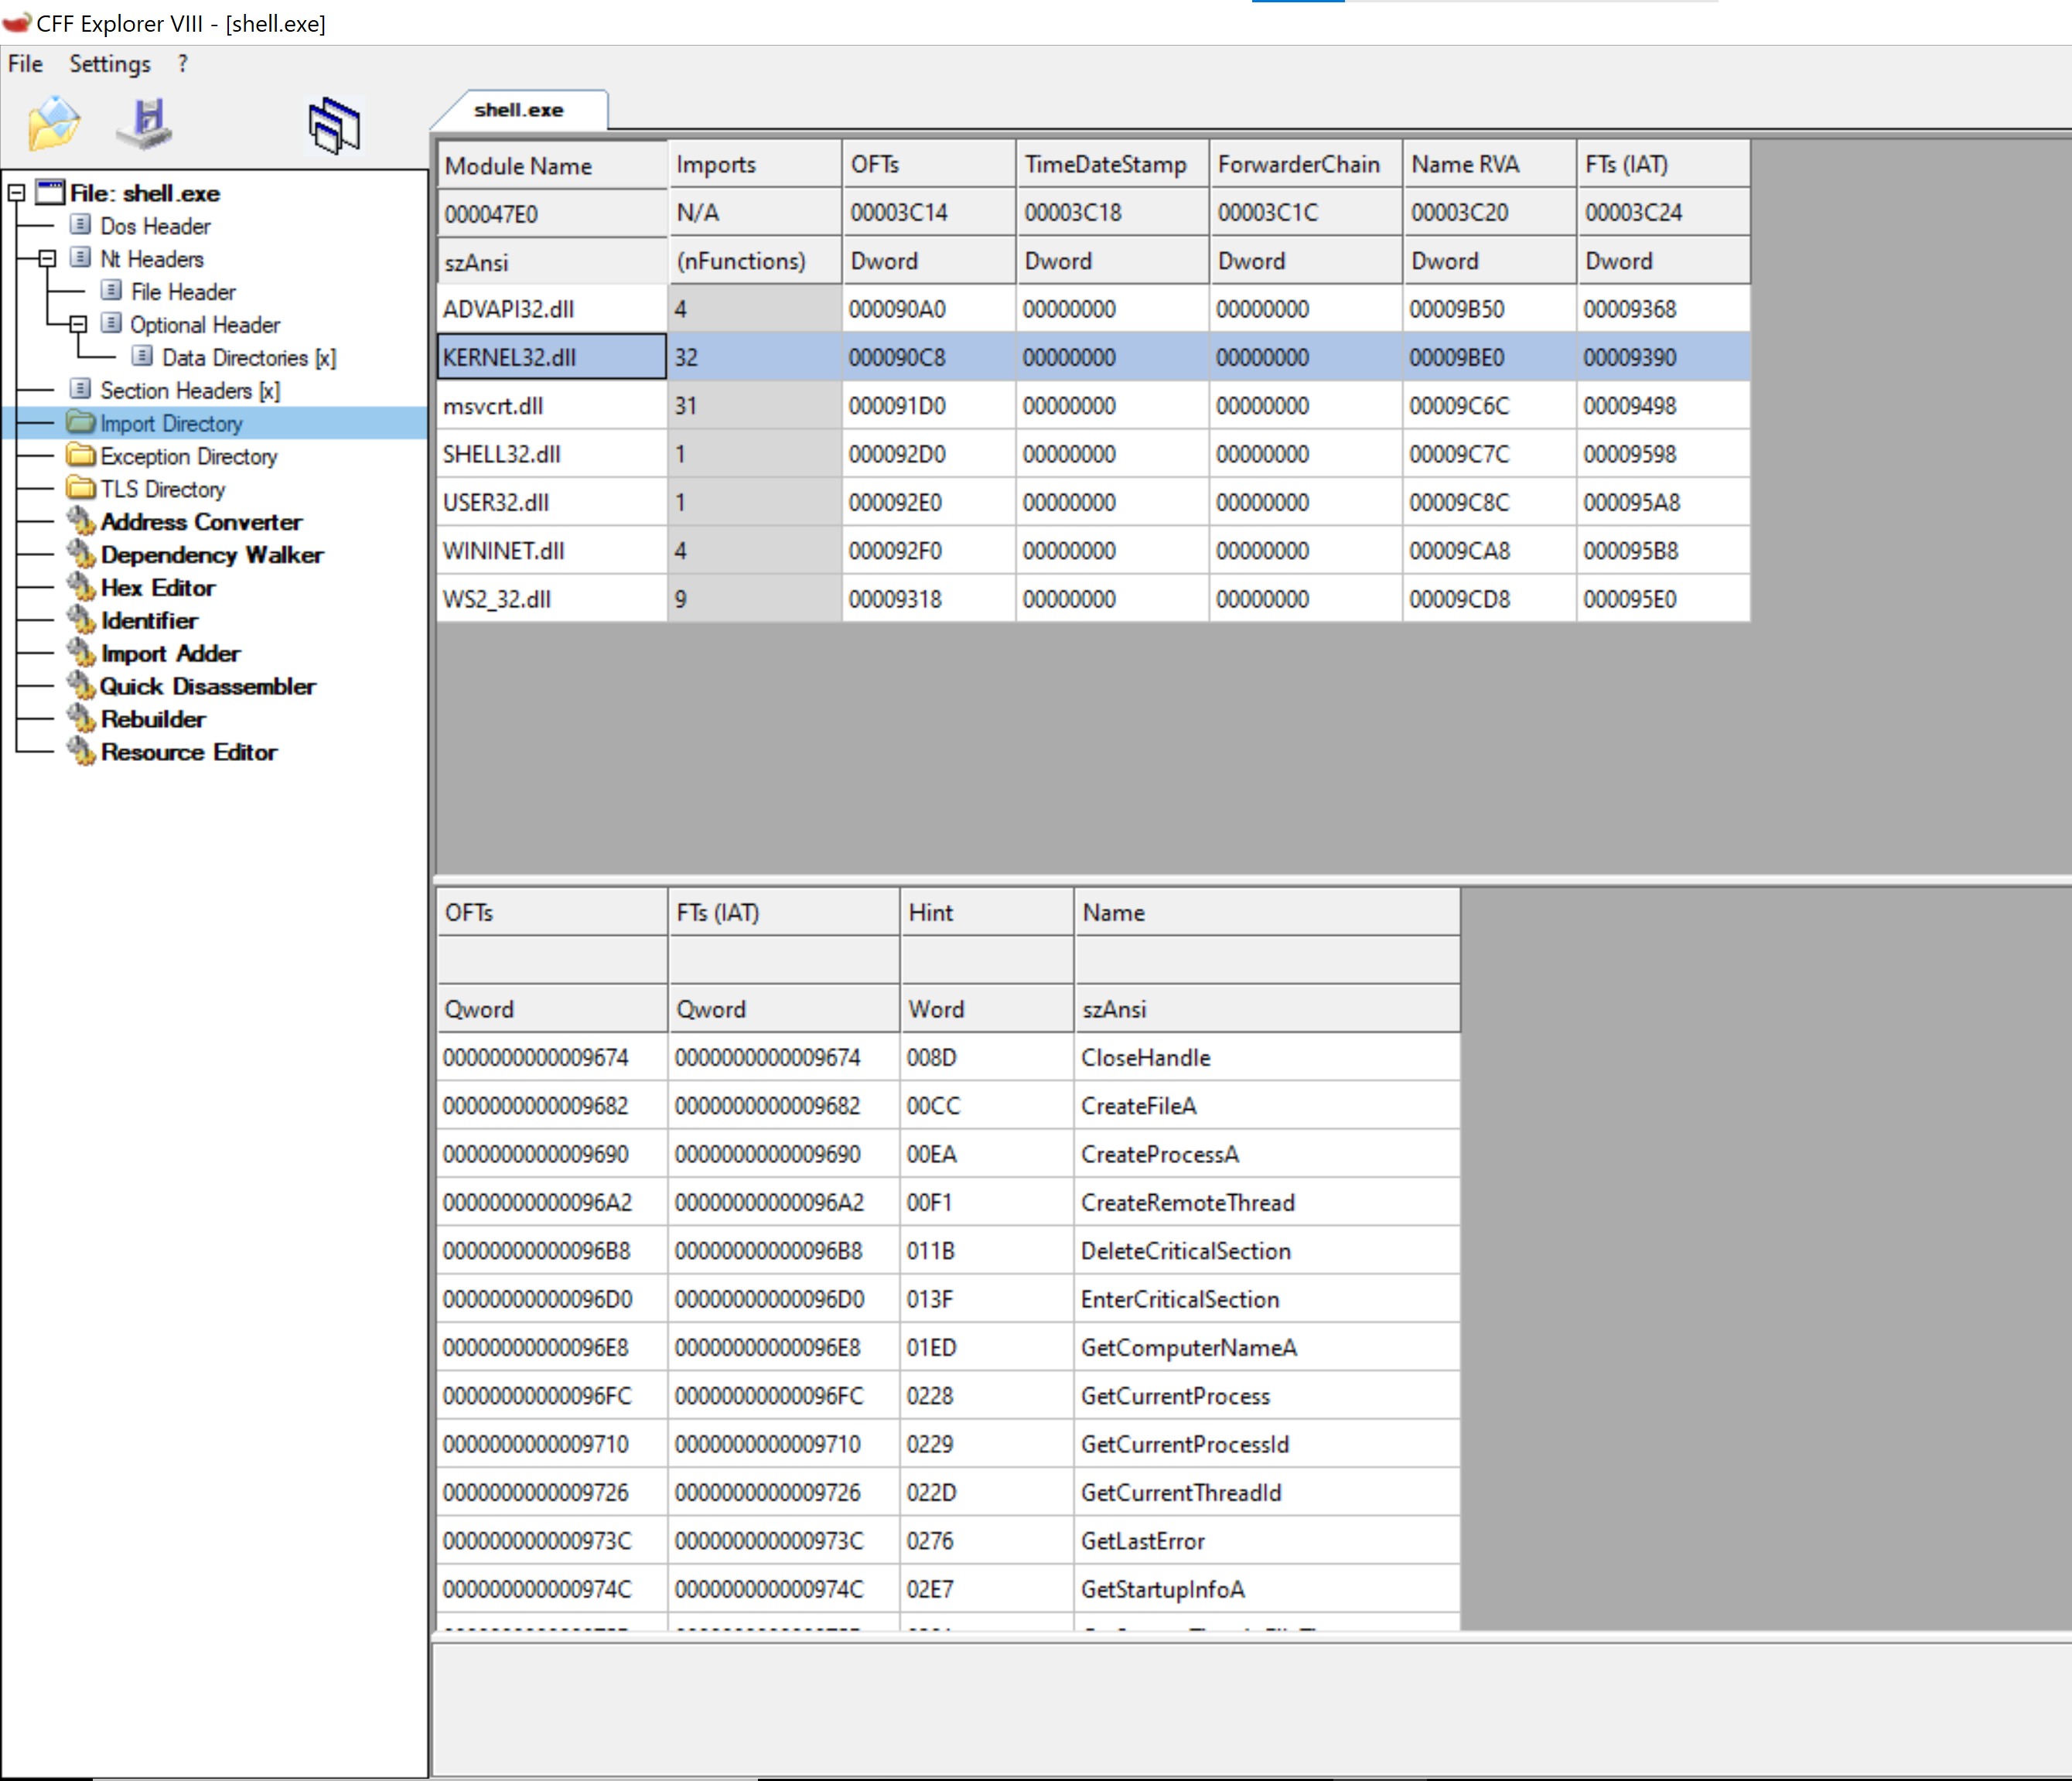This screenshot has height=1781, width=2072.
Task: Select the KERNEL32.dll module row
Action: (1093, 357)
